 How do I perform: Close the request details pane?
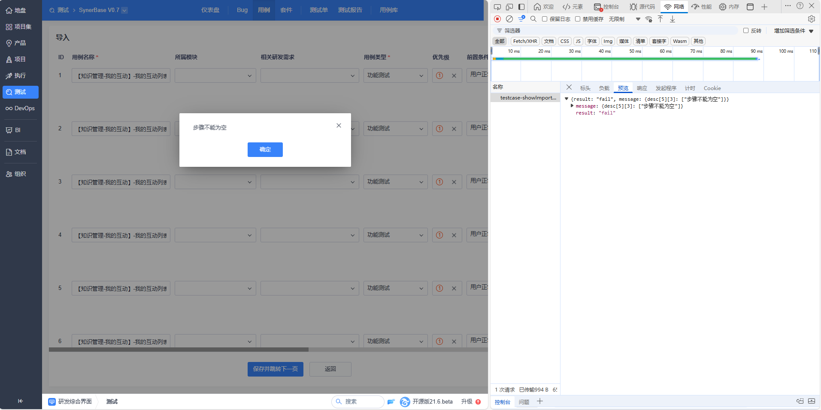coord(569,87)
